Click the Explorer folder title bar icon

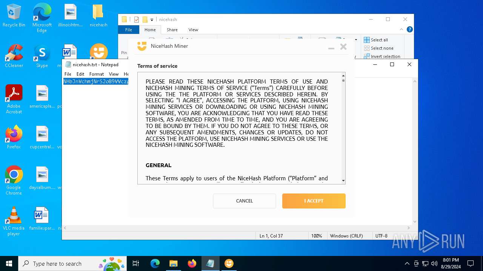tap(124, 20)
